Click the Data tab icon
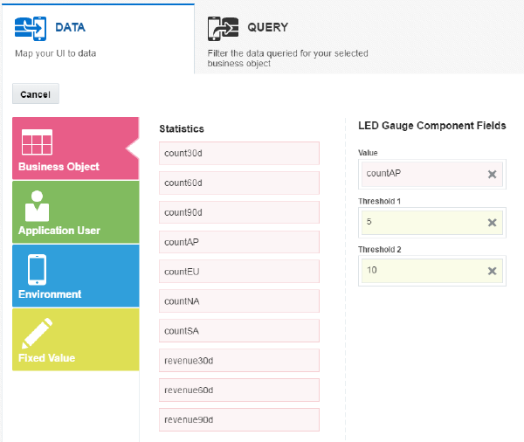The width and height of the screenshot is (524, 442). click(30, 28)
